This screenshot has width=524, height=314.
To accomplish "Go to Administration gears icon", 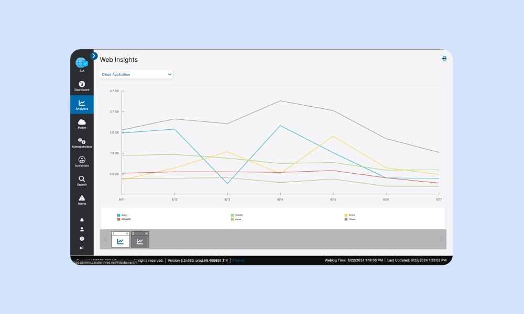I will tap(82, 142).
